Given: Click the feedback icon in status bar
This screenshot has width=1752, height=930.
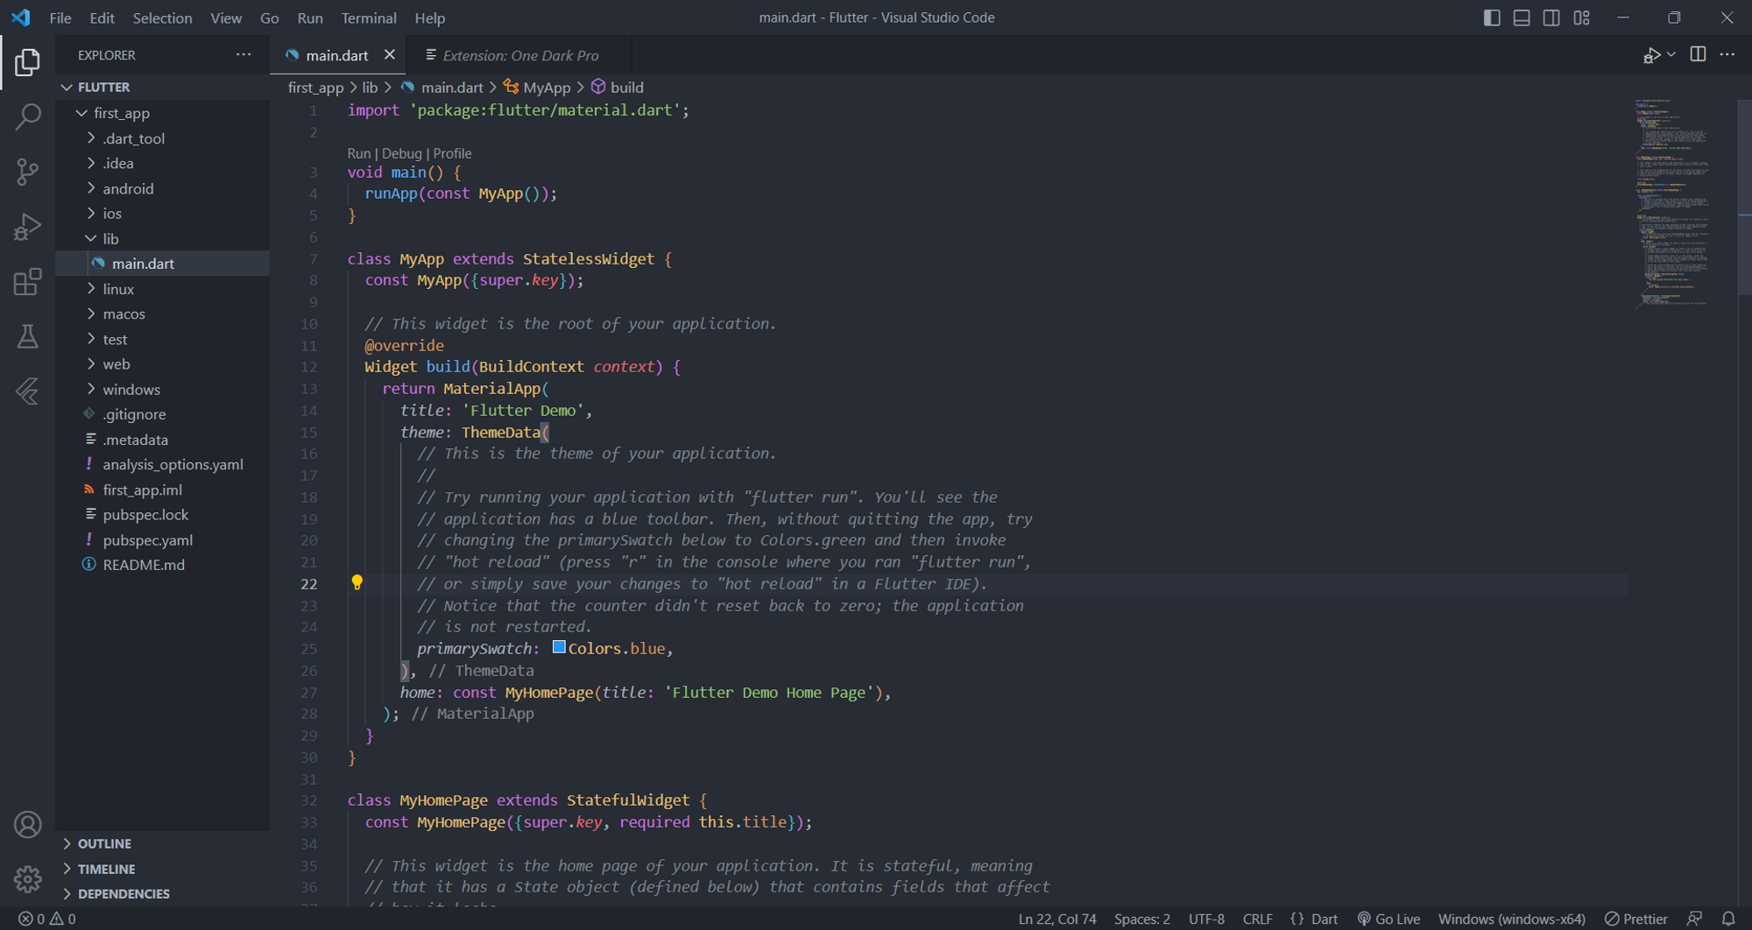Looking at the screenshot, I should (x=1695, y=919).
